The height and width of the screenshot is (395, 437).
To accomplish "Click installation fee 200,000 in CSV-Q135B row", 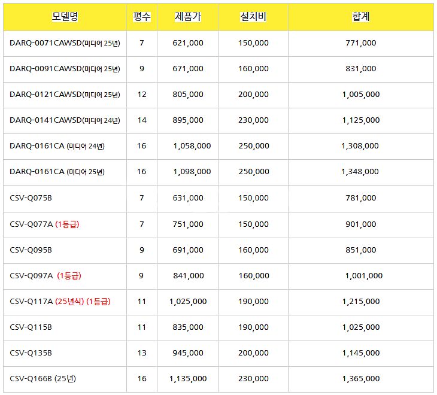I will pos(253,353).
